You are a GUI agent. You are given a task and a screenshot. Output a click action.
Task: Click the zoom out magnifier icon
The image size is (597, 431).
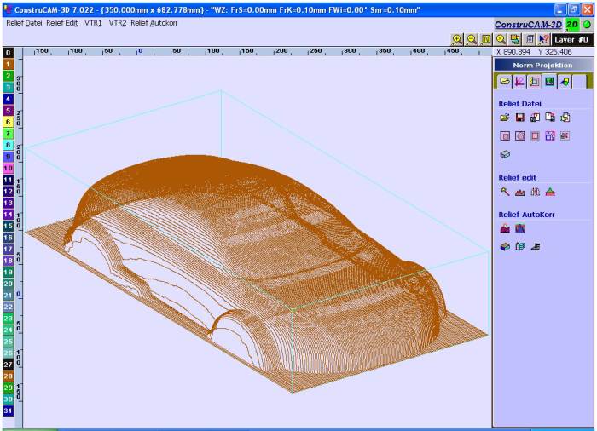tap(471, 39)
